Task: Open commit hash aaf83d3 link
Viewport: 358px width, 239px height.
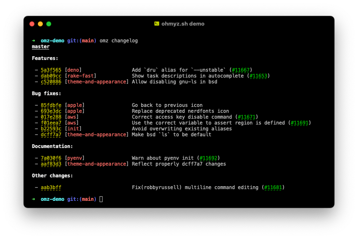Action: [51, 164]
